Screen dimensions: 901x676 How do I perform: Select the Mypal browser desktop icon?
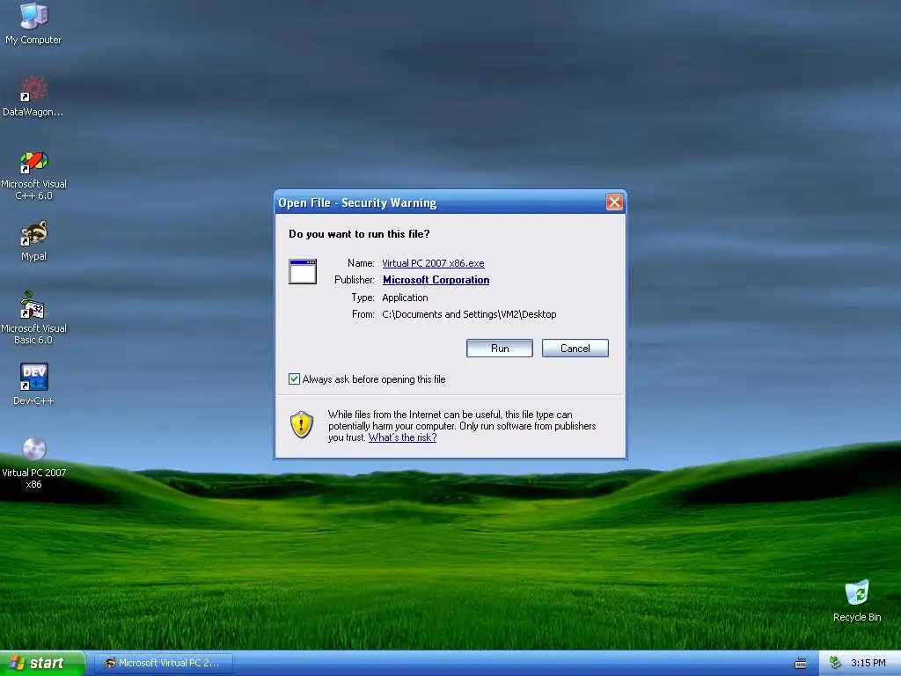(x=33, y=240)
